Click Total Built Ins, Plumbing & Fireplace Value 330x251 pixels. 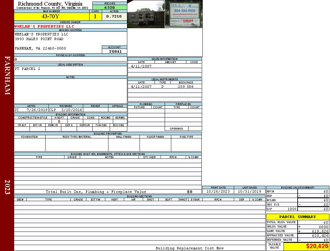[96, 192]
